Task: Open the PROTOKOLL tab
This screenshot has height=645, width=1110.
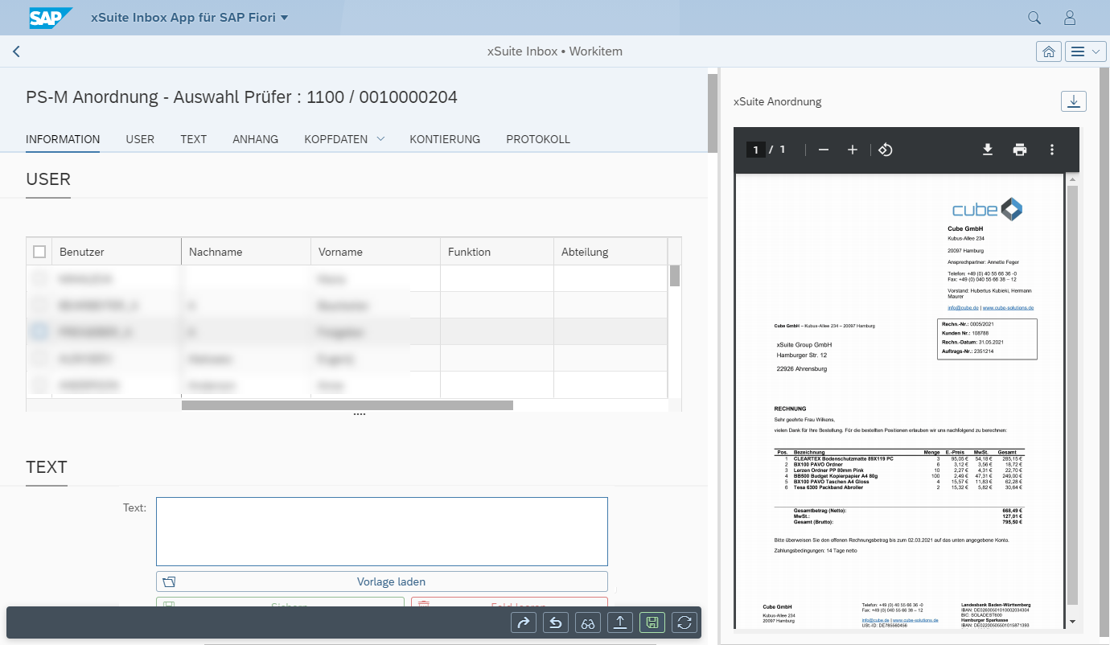Action: (x=537, y=138)
